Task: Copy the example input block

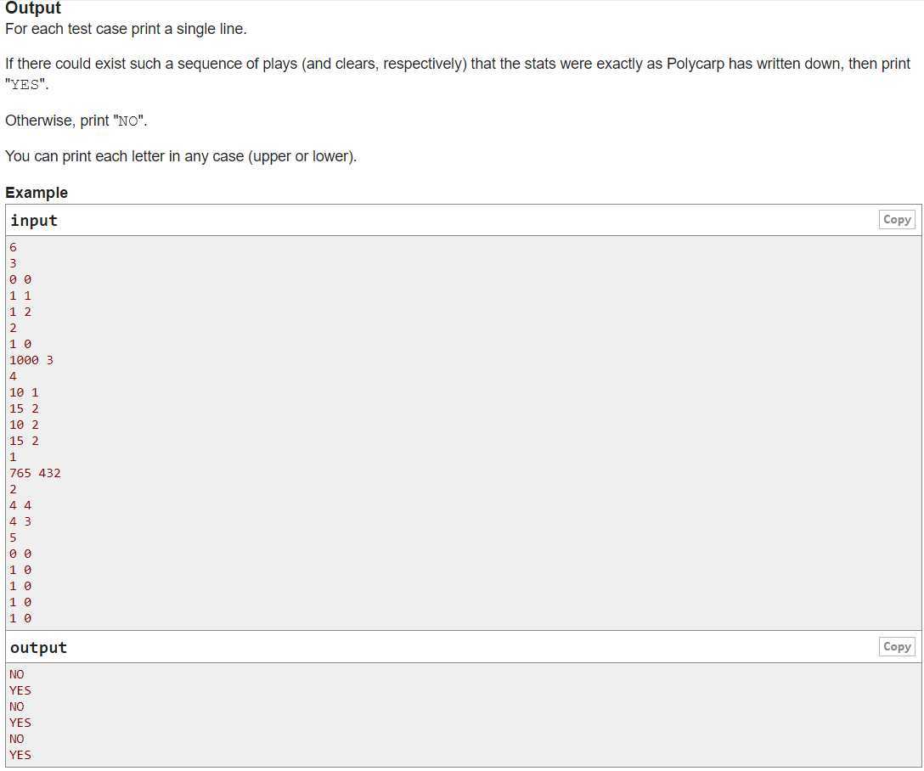Action: (896, 220)
